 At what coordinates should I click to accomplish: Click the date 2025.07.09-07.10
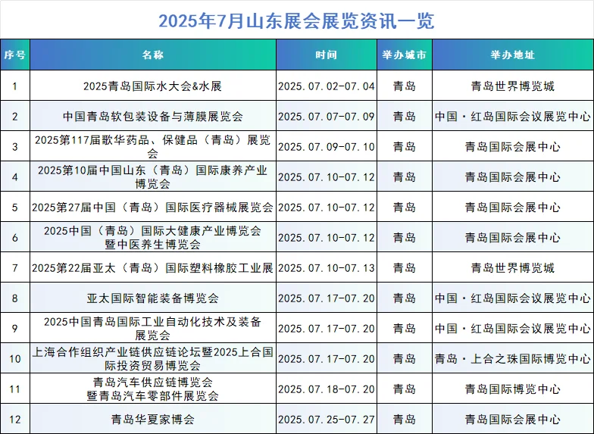pos(326,147)
